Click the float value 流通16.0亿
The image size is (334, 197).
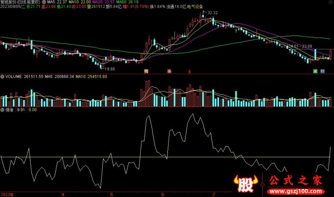click(x=176, y=7)
